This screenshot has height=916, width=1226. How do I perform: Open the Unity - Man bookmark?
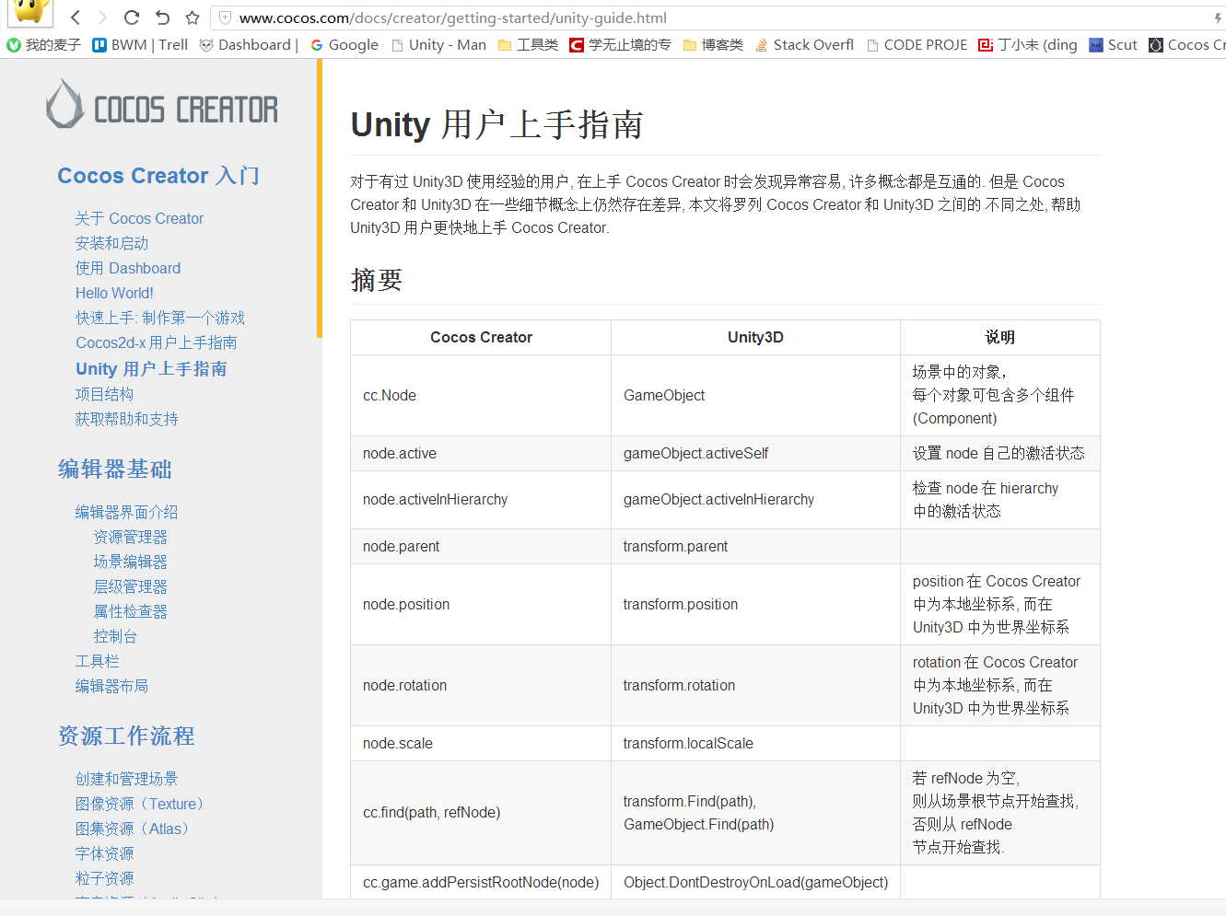438,45
